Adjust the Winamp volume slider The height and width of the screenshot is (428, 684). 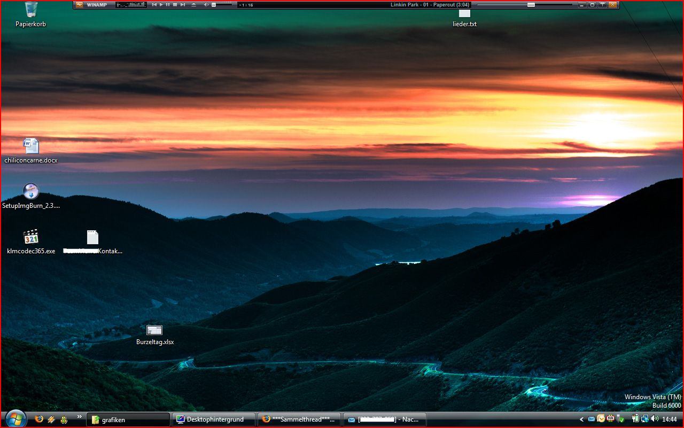click(222, 5)
